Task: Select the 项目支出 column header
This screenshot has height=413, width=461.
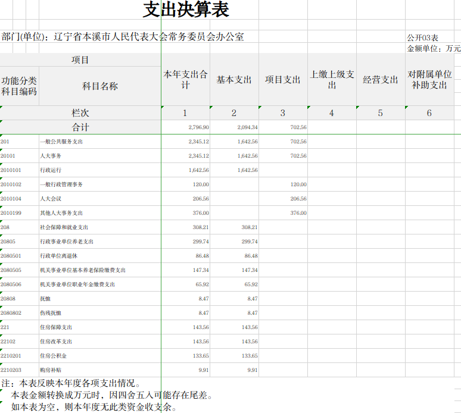Action: [x=283, y=80]
